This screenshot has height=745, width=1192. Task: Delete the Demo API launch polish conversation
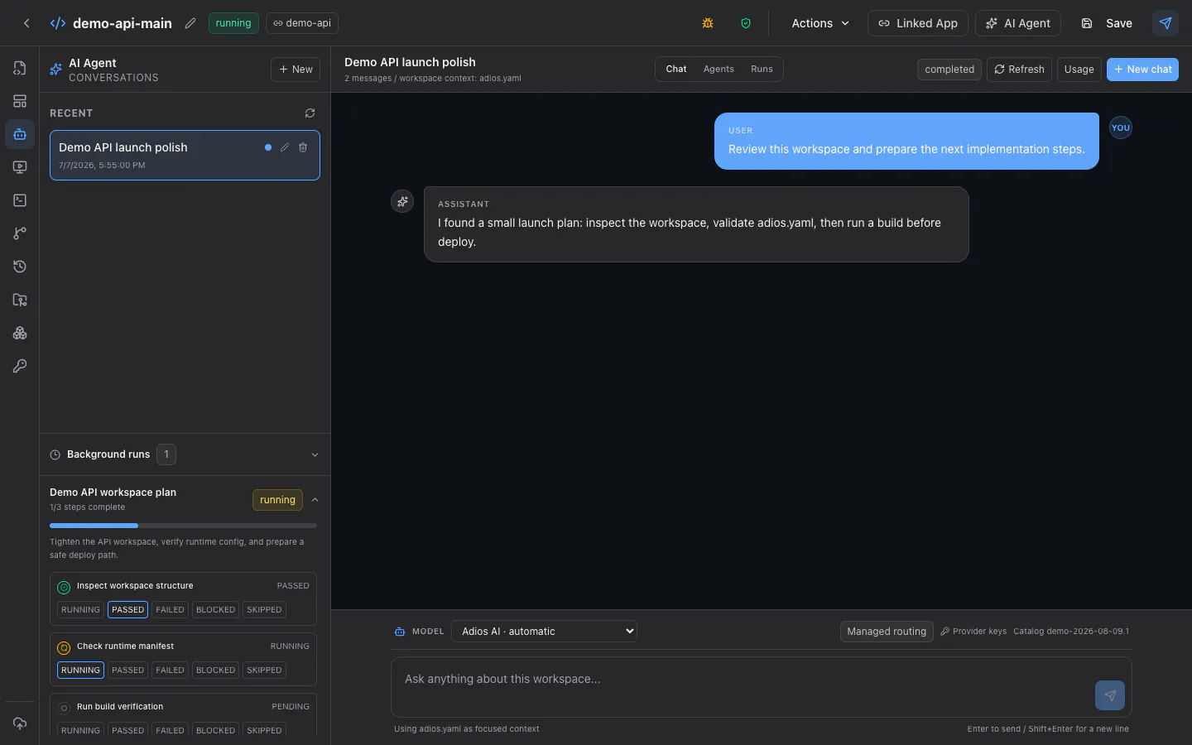tap(303, 147)
